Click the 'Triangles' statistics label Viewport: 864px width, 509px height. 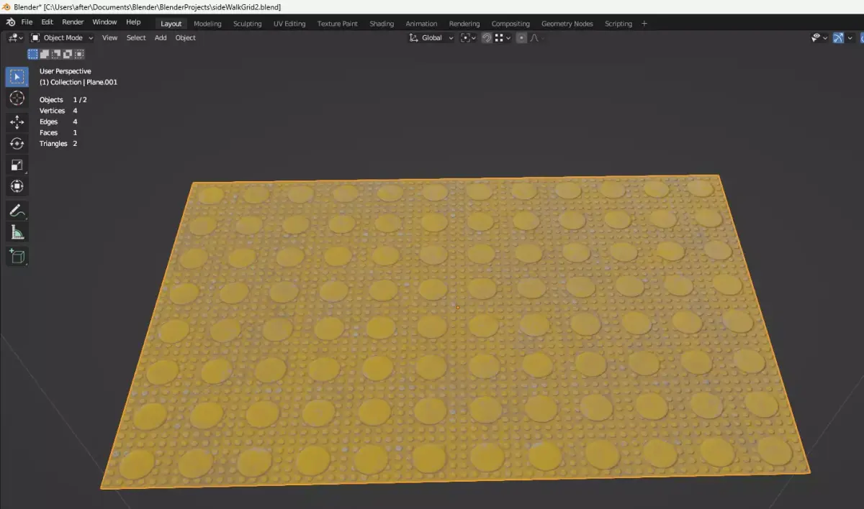click(x=53, y=144)
